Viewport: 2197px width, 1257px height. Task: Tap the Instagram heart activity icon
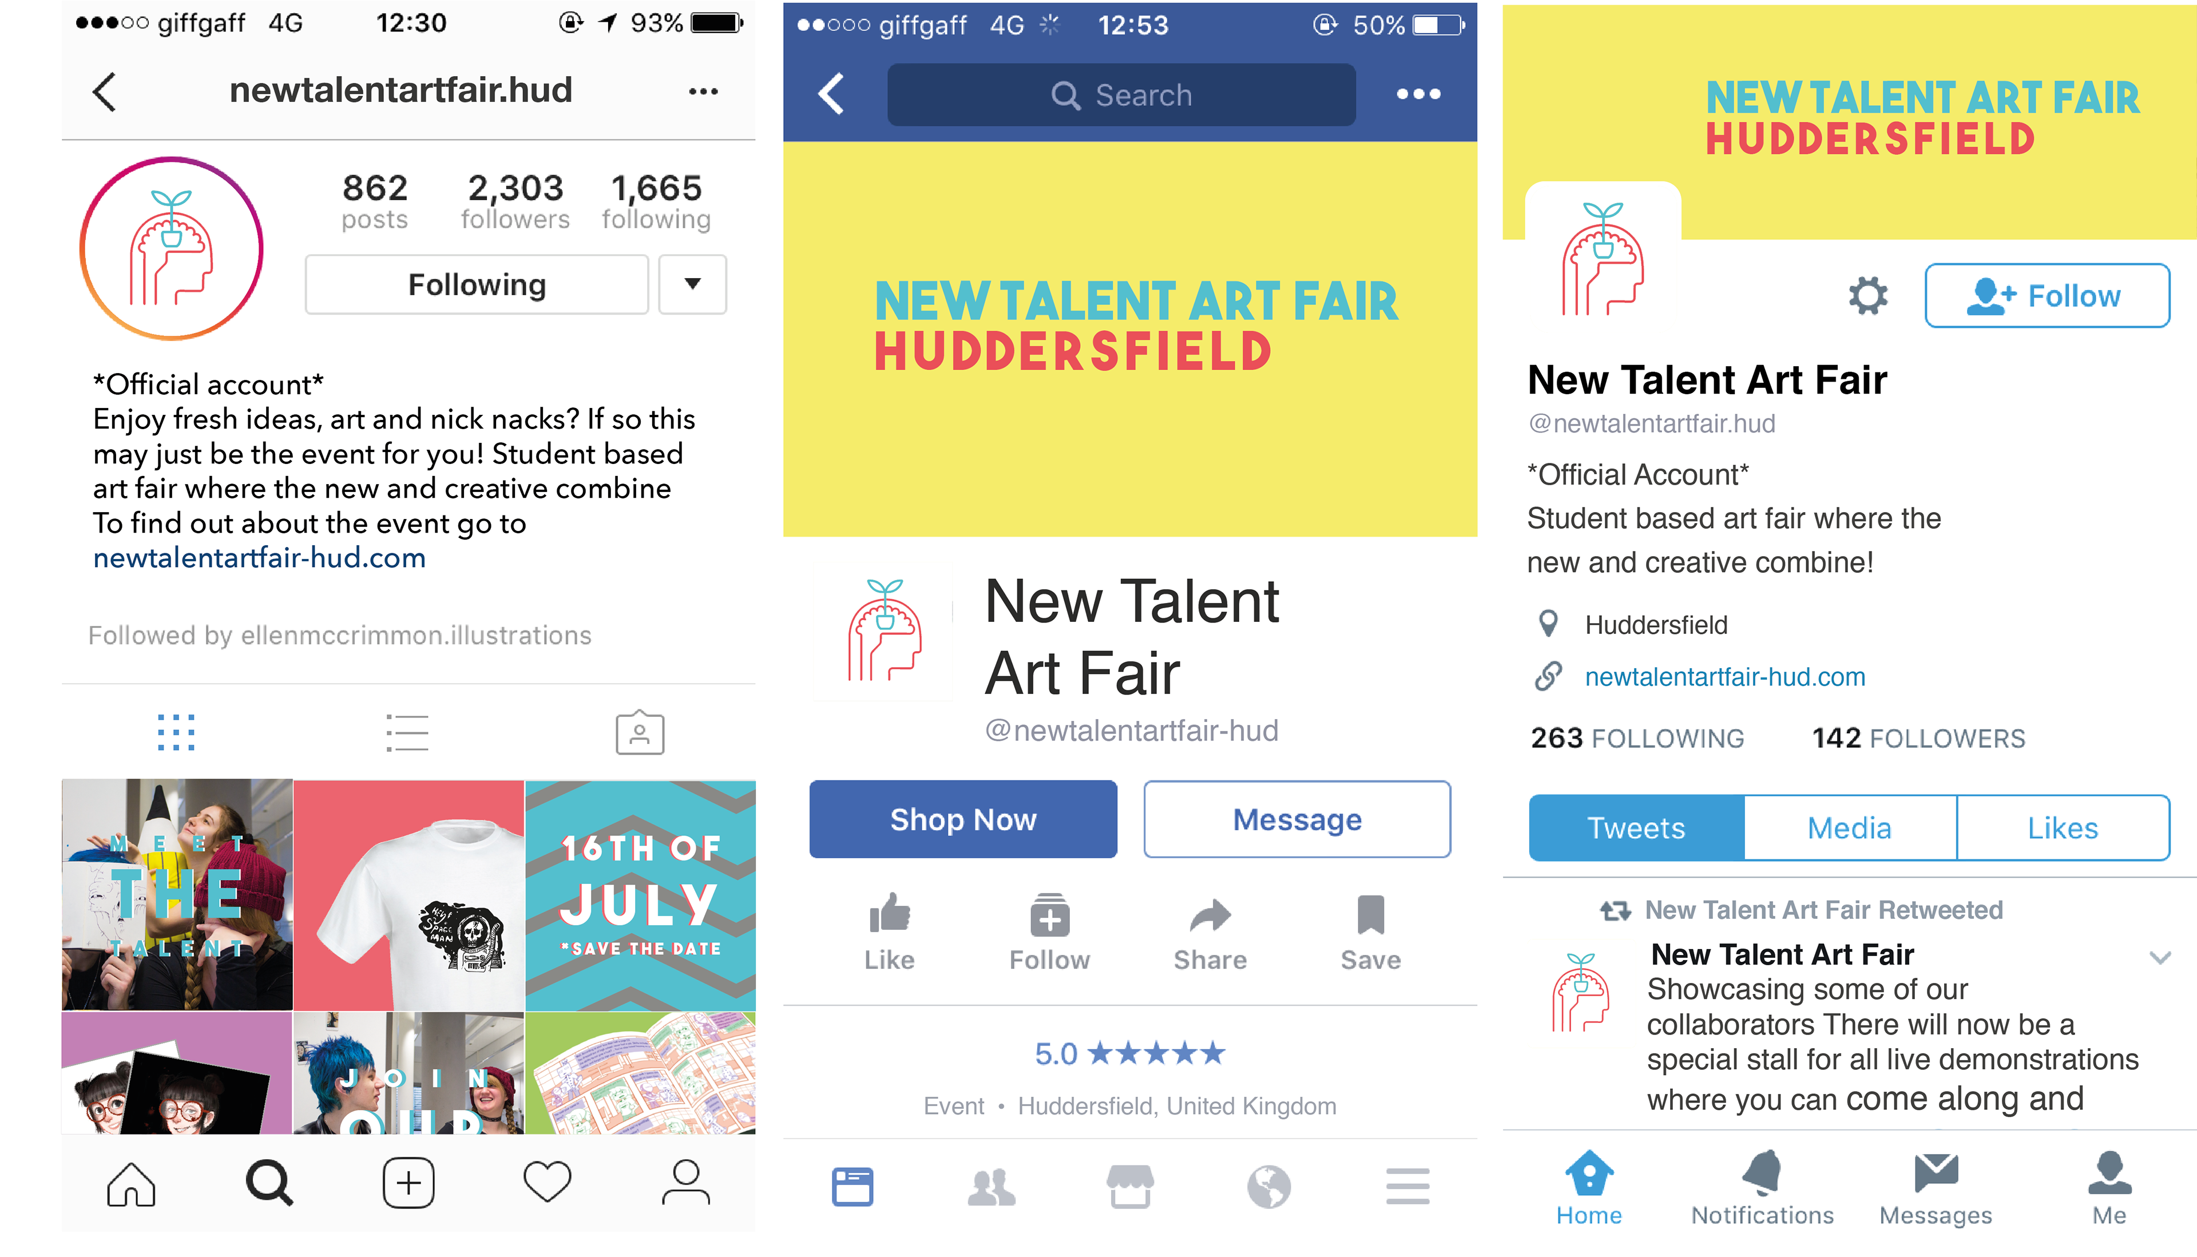tap(548, 1182)
